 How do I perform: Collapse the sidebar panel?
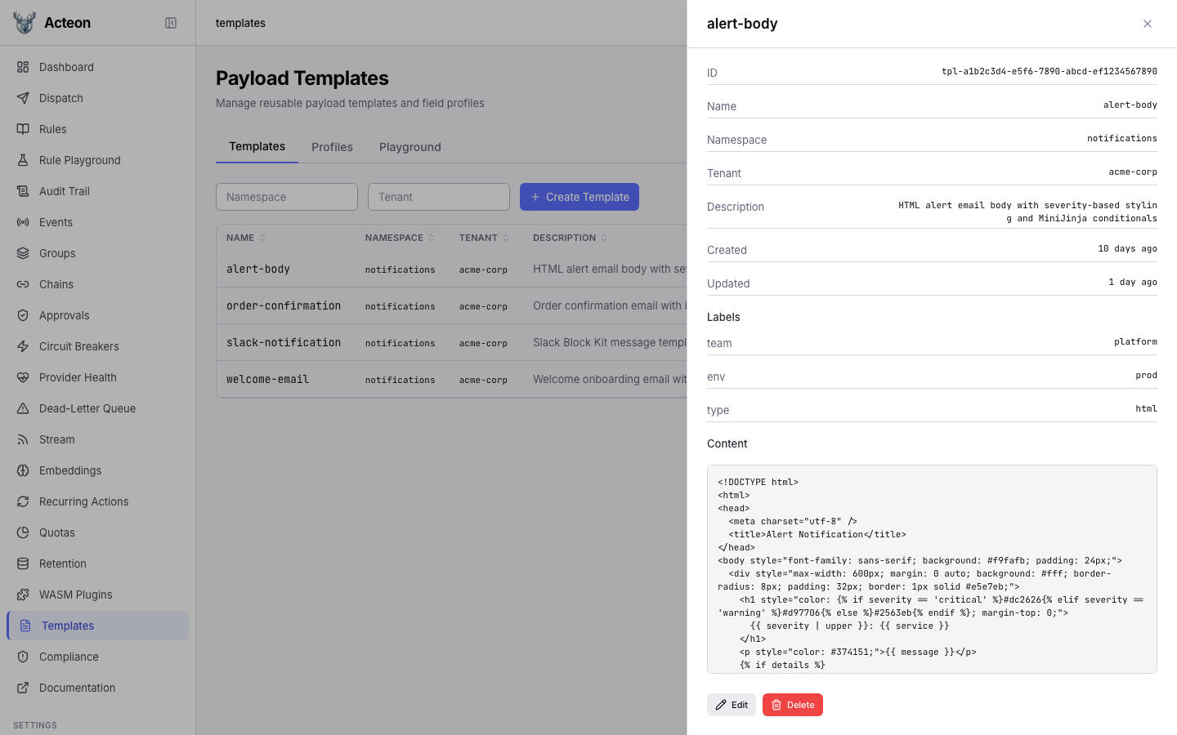[171, 23]
